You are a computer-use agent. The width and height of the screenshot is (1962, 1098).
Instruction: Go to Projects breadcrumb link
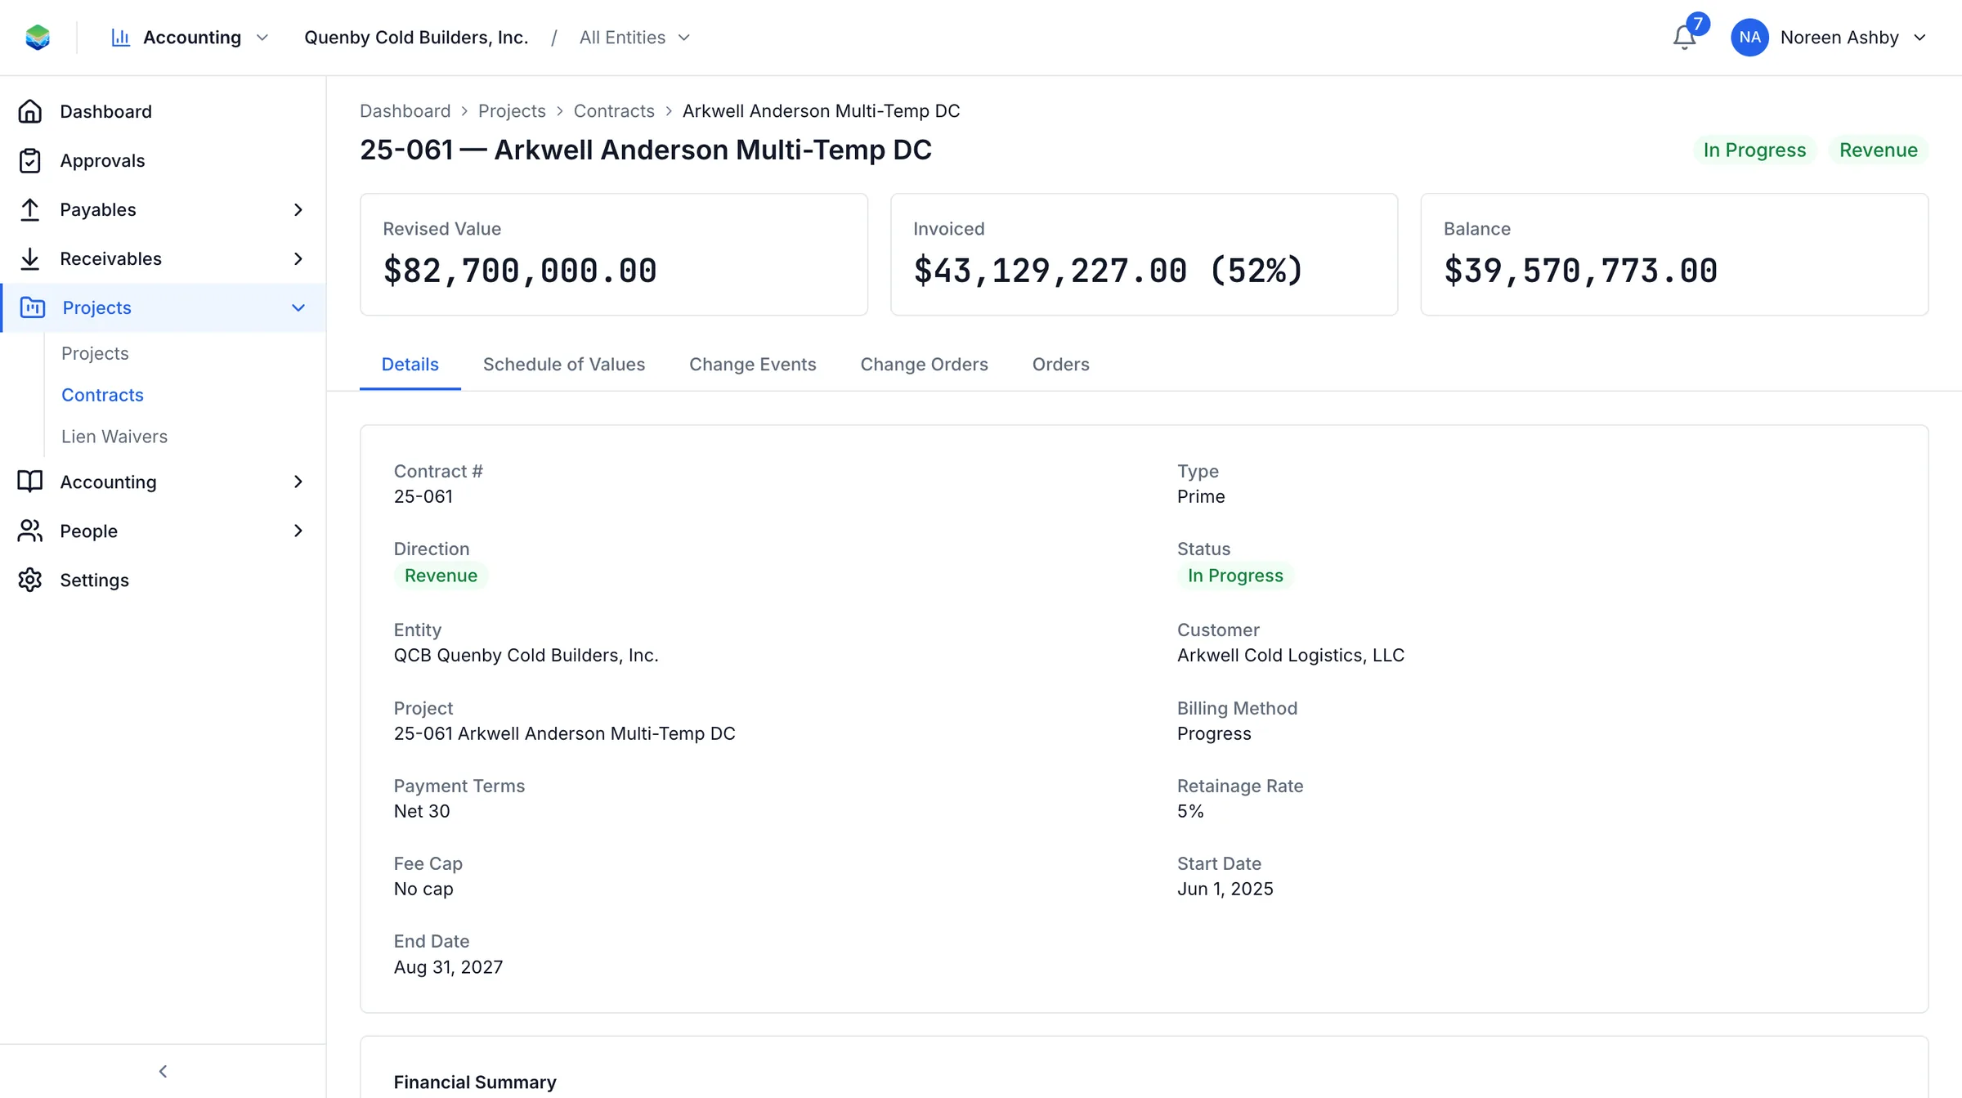(x=512, y=110)
